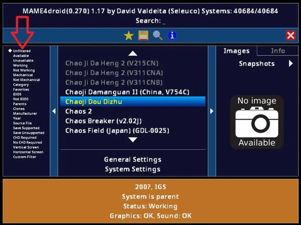The height and width of the screenshot is (225, 301).
Task: Switch to the Info tab
Action: (x=278, y=51)
